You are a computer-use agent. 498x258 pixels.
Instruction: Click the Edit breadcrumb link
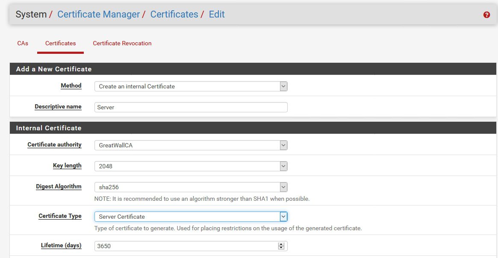pyautogui.click(x=217, y=14)
